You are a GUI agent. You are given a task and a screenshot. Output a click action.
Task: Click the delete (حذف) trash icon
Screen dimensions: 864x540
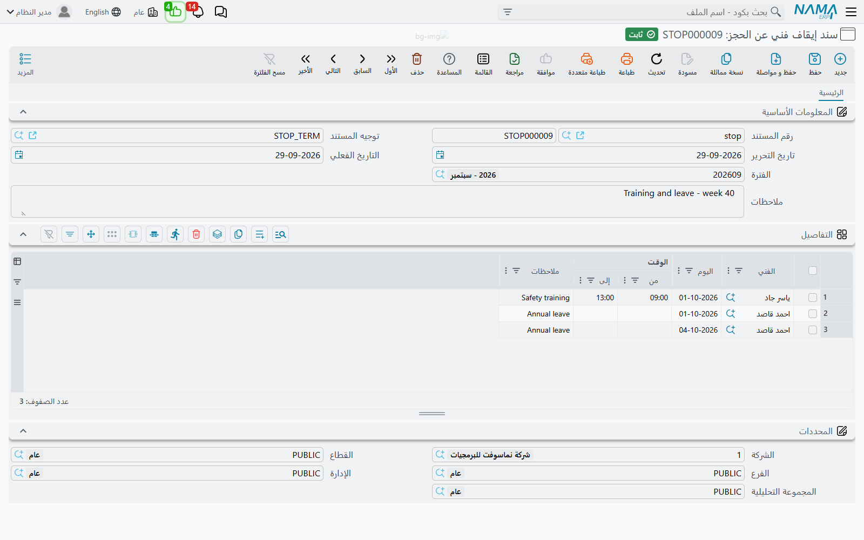point(417,59)
